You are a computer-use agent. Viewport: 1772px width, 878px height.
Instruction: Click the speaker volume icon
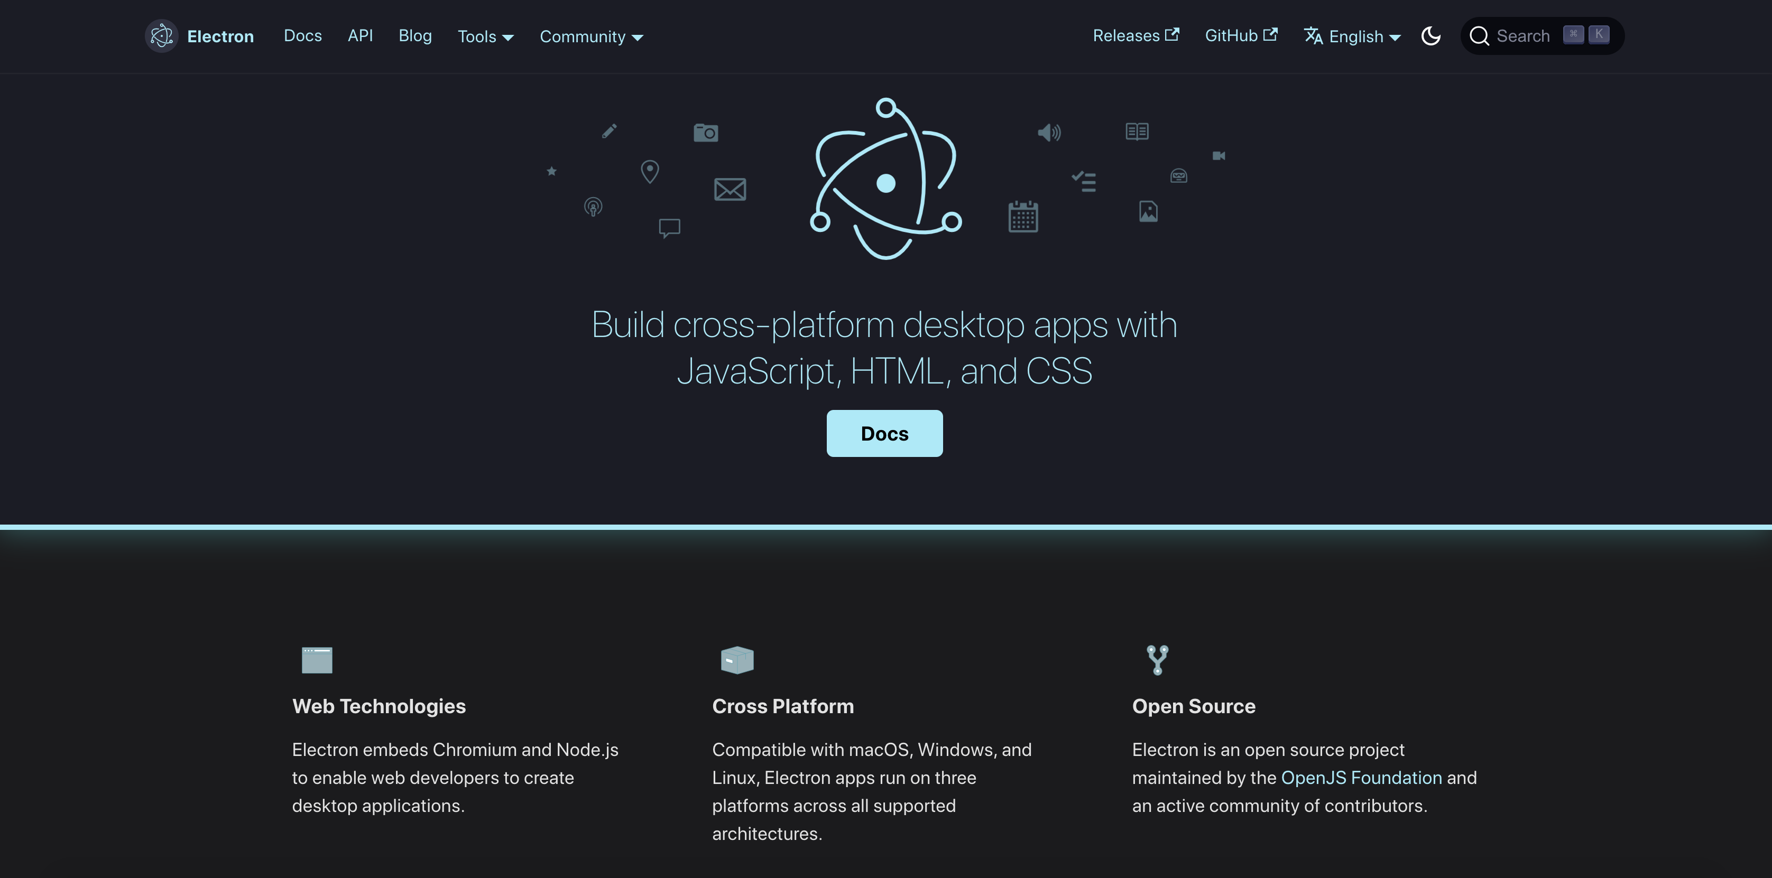(x=1049, y=132)
